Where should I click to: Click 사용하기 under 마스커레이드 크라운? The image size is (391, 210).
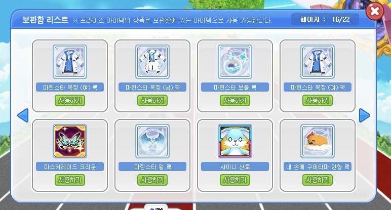(x=70, y=180)
